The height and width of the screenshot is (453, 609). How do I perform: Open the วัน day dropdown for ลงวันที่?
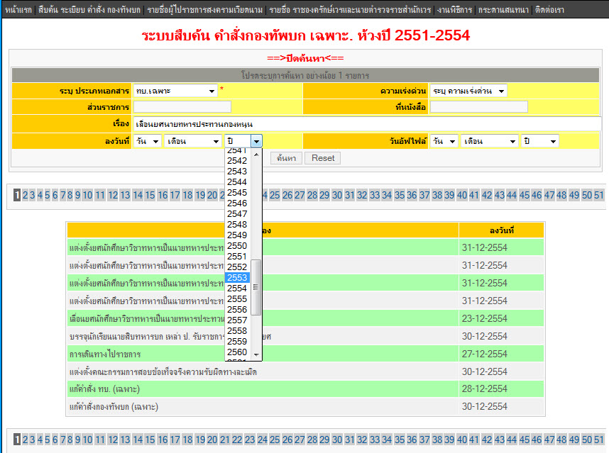[147, 141]
